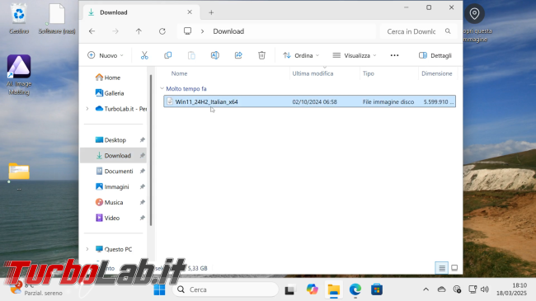Open Software (nas) desktop file
Viewport: 536px width, 301px height.
[x=57, y=19]
